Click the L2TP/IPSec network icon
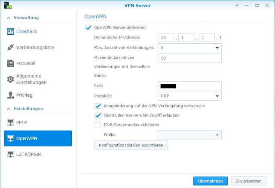Viewport: 275px width, 188px height. pyautogui.click(x=10, y=154)
